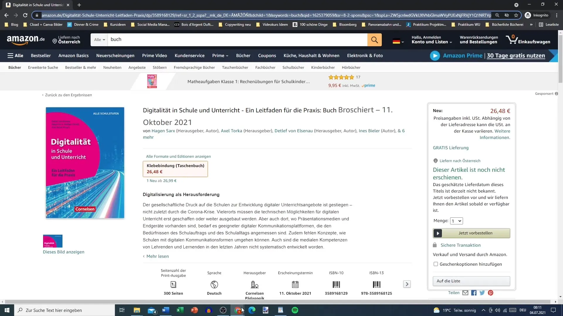The height and width of the screenshot is (316, 563).
Task: Click the Chrome address bar URL
Action: point(266,15)
